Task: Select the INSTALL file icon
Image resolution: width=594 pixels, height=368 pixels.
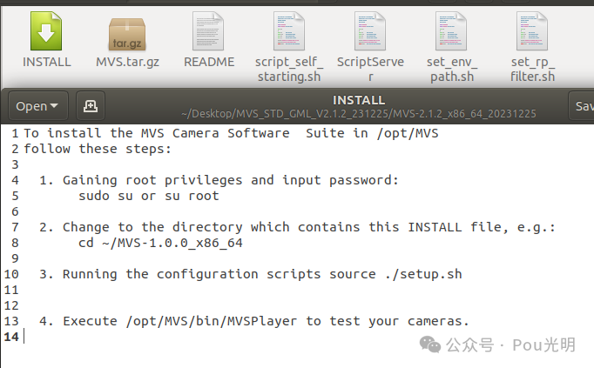Action: click(46, 31)
